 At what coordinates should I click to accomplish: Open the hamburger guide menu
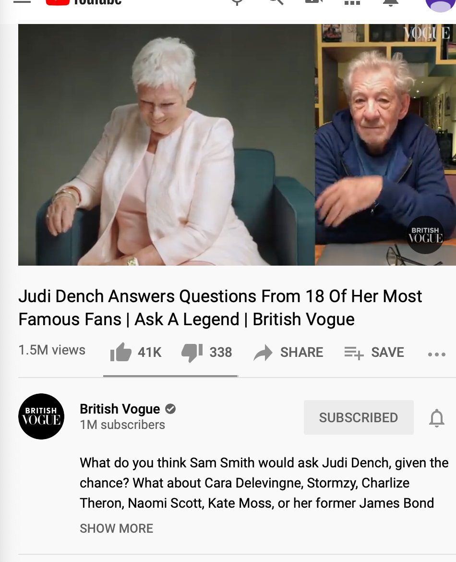click(22, 1)
